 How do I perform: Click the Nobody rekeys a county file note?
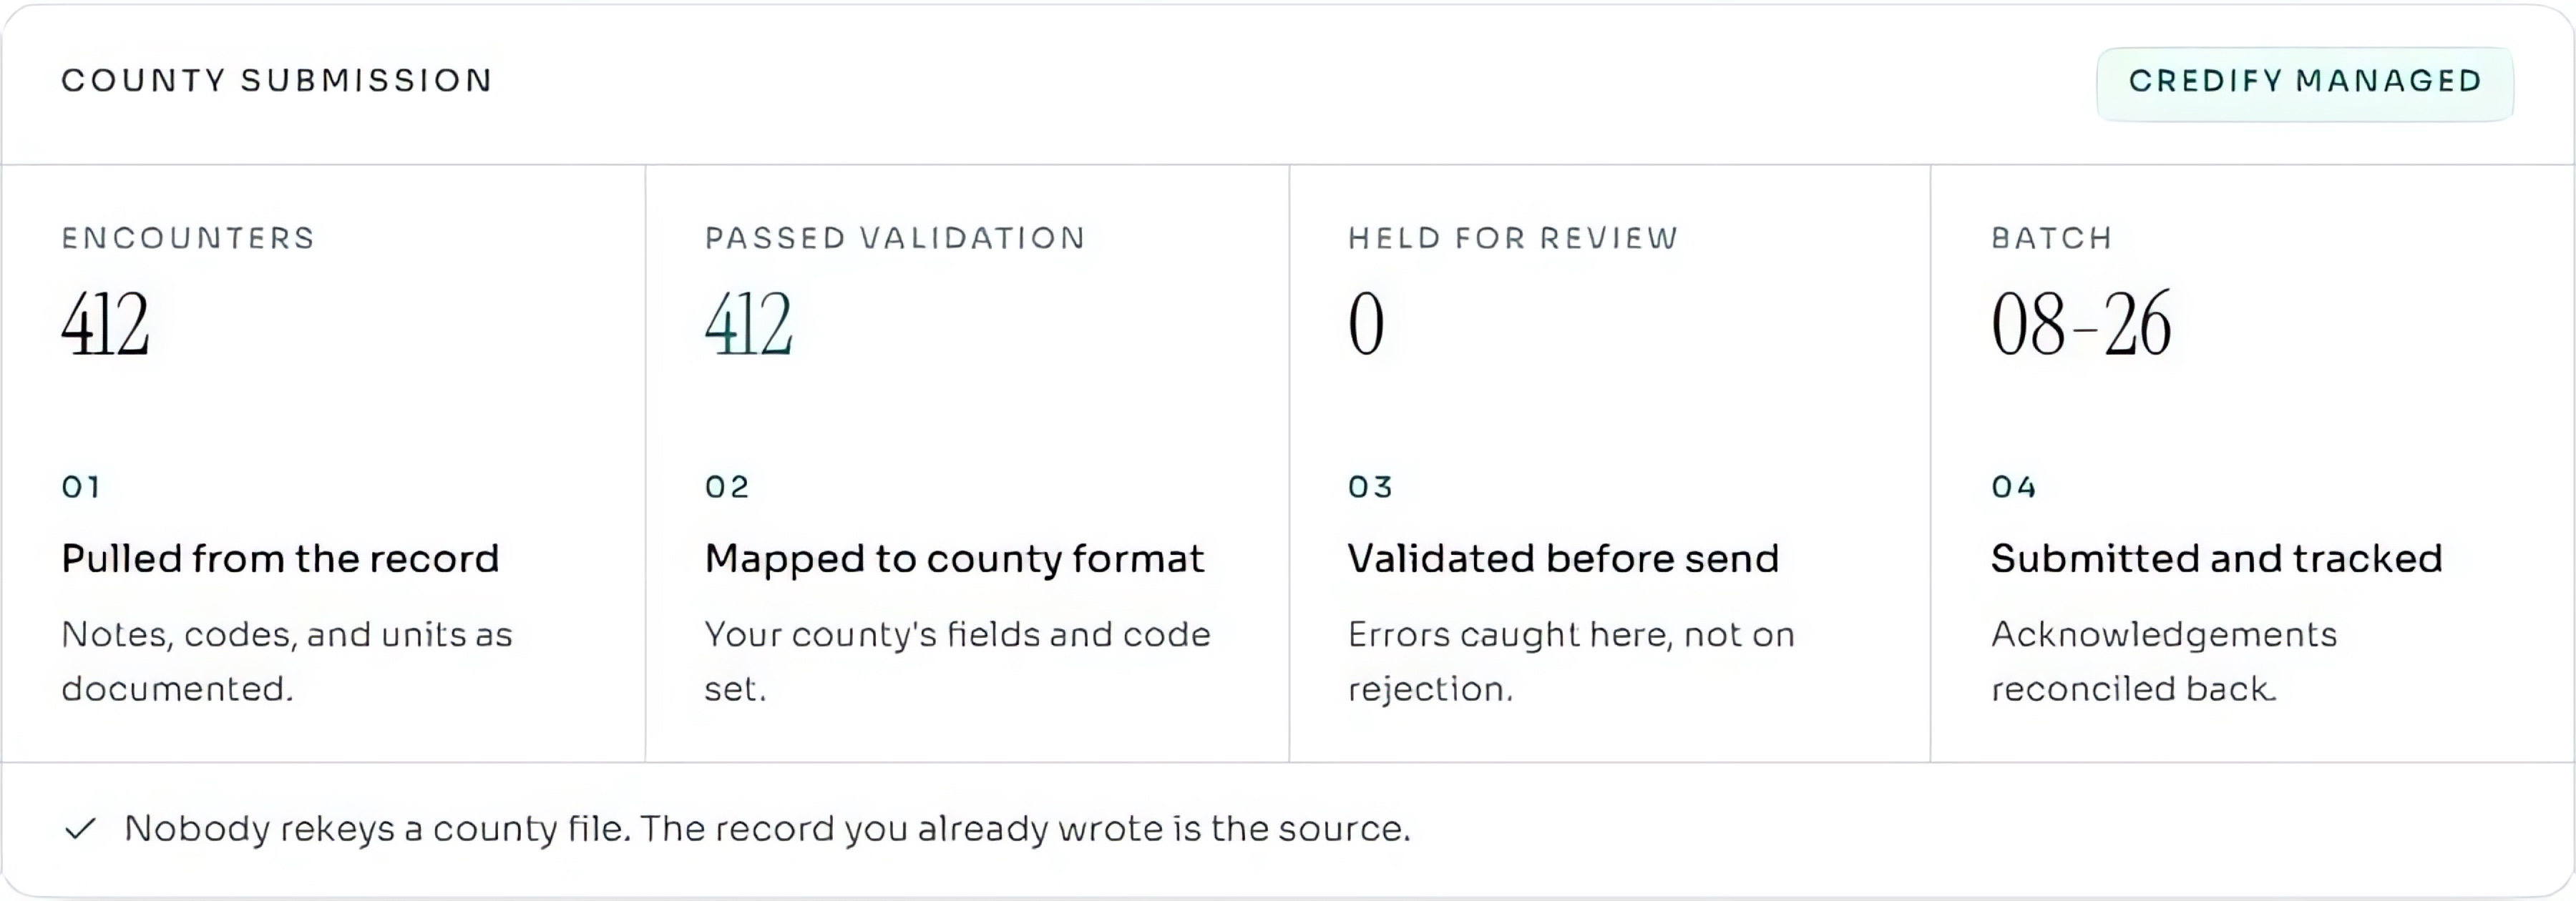coord(767,829)
